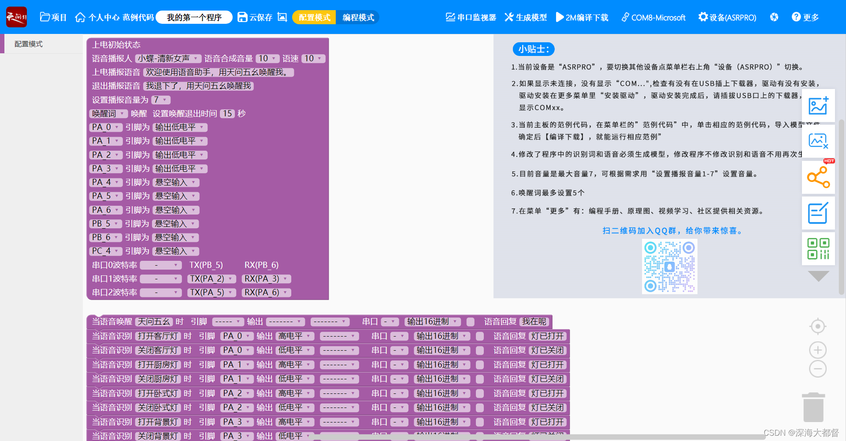Viewport: 846px width, 441px height.
Task: Edit 上电播报语音 text field
Action: coord(219,72)
